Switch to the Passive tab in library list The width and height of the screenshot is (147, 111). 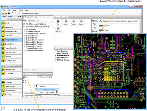click(x=95, y=31)
